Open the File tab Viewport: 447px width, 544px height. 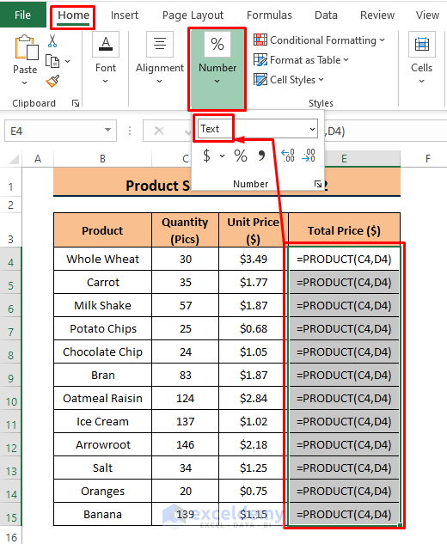coord(23,15)
